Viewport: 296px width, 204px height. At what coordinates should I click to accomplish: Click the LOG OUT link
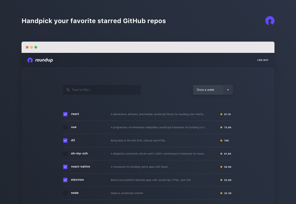tap(263, 60)
